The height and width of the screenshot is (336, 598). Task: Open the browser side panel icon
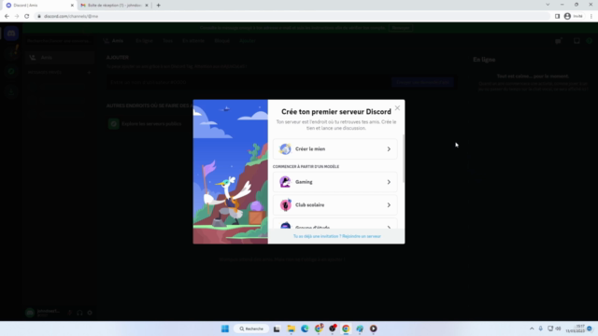click(x=557, y=17)
